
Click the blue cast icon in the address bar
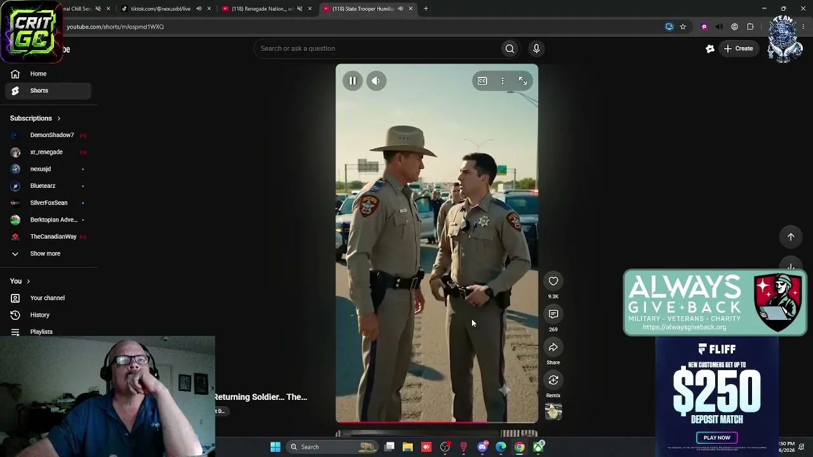669,27
